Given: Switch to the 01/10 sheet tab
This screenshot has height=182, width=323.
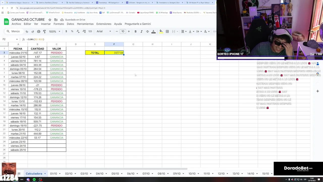Looking at the screenshot, I should point(53,174).
